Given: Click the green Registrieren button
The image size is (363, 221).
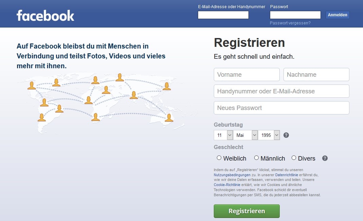Looking at the screenshot, I should pos(246,211).
